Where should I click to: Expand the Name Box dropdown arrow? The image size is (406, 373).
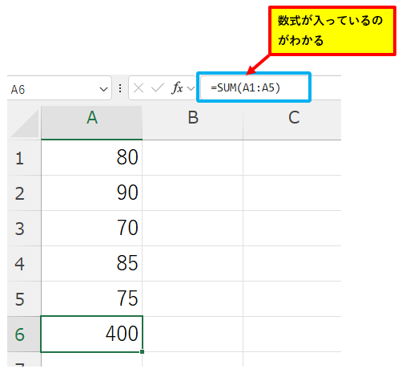(103, 89)
